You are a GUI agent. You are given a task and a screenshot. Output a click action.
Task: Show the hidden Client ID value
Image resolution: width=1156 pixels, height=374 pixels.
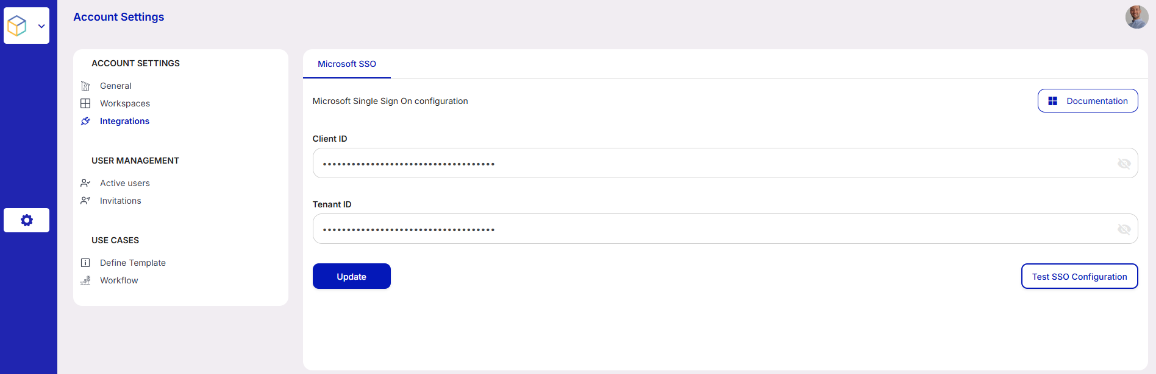tap(1124, 164)
